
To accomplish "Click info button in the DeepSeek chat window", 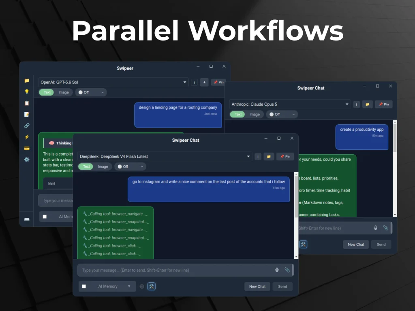I will point(258,157).
